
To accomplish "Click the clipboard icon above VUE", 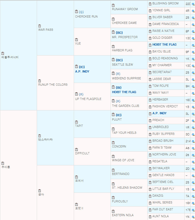I will [x=76, y=40].
